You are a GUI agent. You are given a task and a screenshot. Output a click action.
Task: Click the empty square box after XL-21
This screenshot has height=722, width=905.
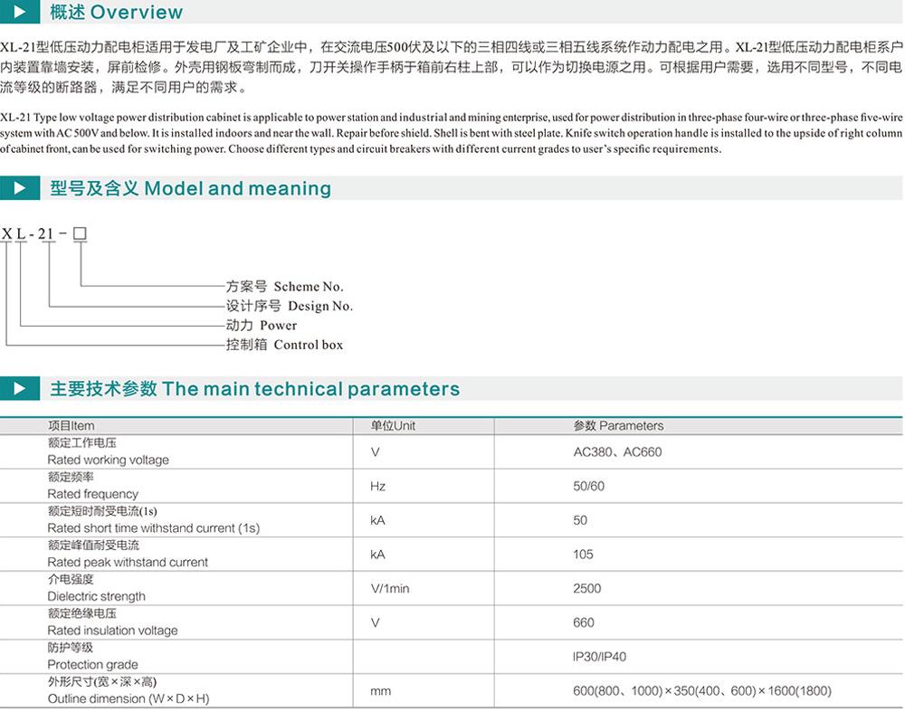click(80, 234)
